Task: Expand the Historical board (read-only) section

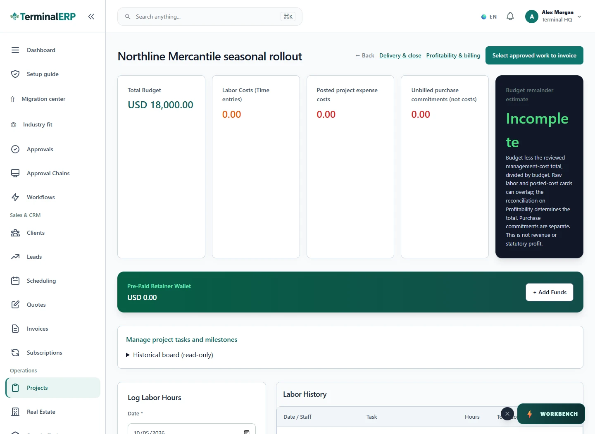Action: point(169,355)
